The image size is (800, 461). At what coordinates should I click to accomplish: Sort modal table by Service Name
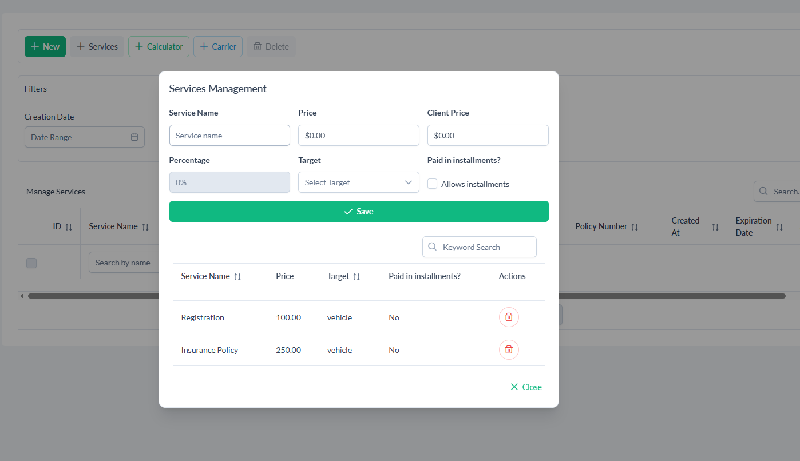click(237, 277)
